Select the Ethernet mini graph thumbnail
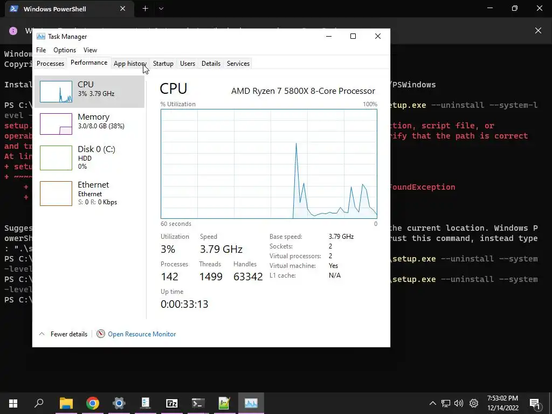This screenshot has height=414, width=552. 56,194
